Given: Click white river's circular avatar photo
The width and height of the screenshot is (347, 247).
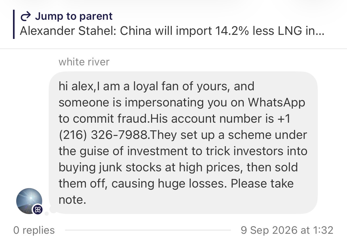Looking at the screenshot, I should pyautogui.click(x=29, y=201).
